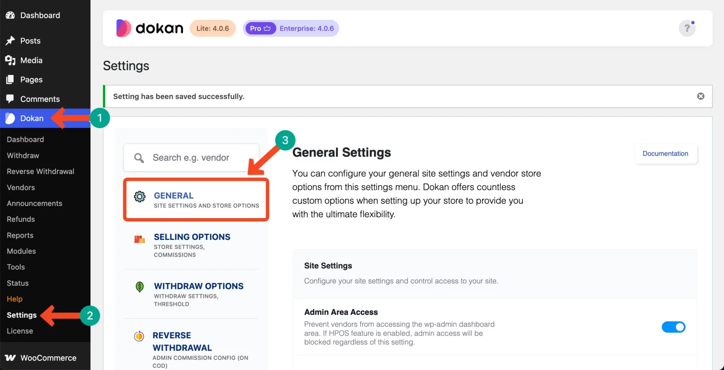Open the Tools submenu item
This screenshot has width=724, height=370.
pyautogui.click(x=16, y=267)
